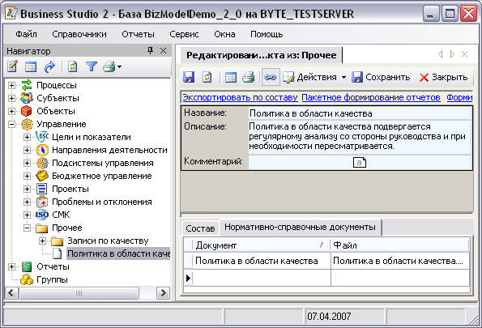Click the refresh icon in Navigator toolbar
Viewport: 482px width, 328px height.
pos(73,66)
